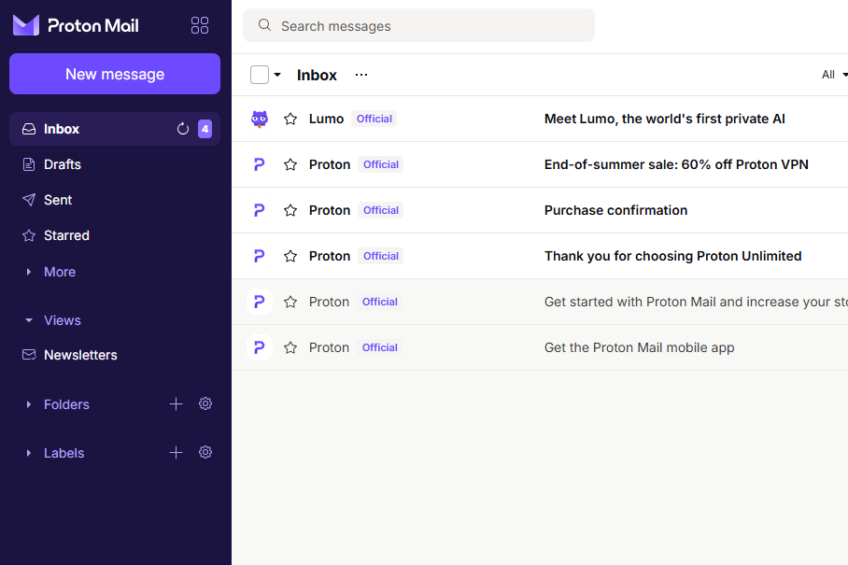Click the search magnifier icon
The width and height of the screenshot is (848, 565).
click(x=264, y=25)
